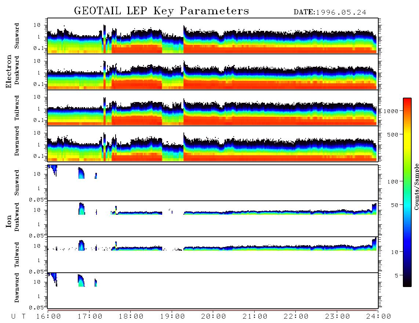419x323 pixels.
Task: Click the 16:00 time tick label
Action: pyautogui.click(x=49, y=316)
